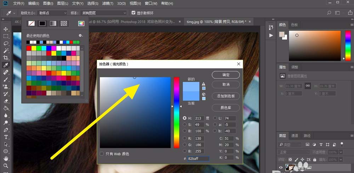Open the Filter menu
The image size is (354, 173).
108,4
